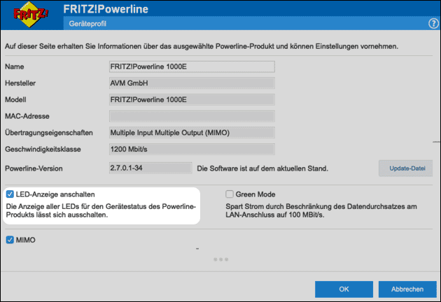This screenshot has width=441, height=302.
Task: Click the empty MAC-Adresse field
Action: coord(192,116)
